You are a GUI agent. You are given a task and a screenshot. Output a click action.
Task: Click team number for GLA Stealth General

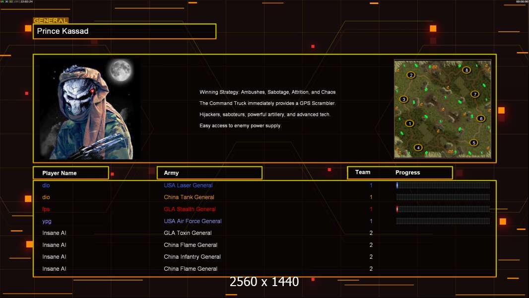tap(371, 209)
